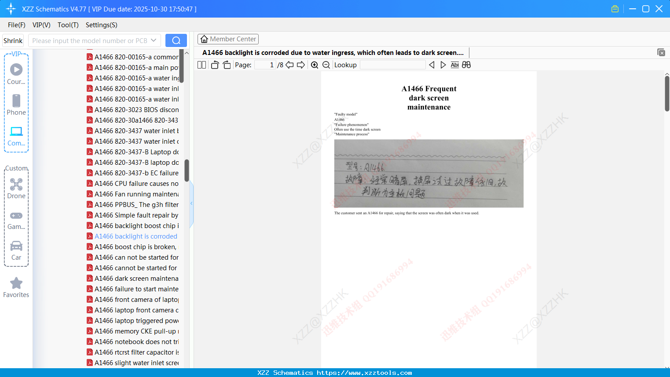Click the search magnifier button
Viewport: 670px width, 377px height.
176,40
